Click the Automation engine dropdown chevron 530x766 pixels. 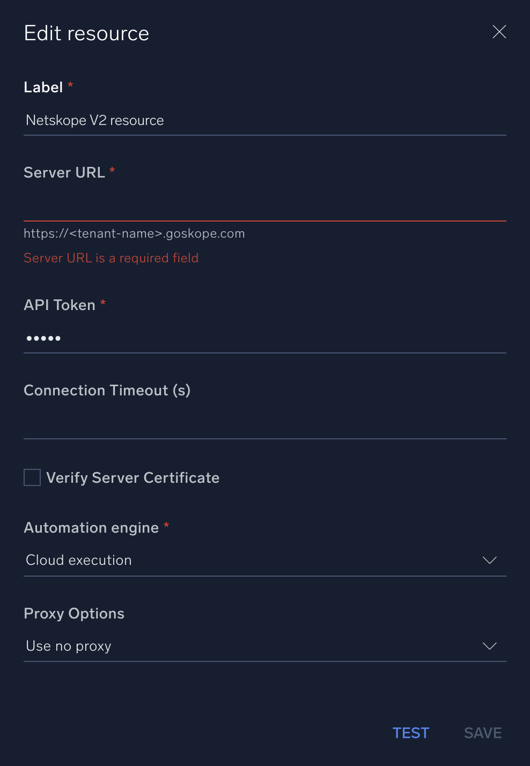490,560
